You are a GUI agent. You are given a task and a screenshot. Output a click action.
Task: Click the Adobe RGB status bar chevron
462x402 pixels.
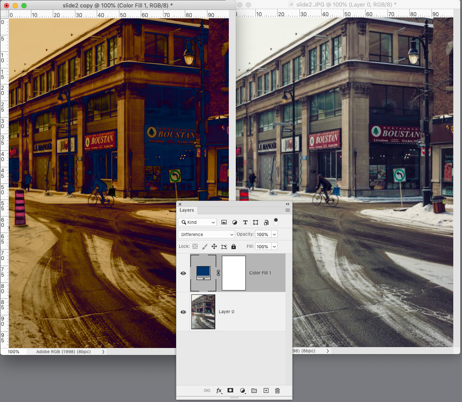coord(103,351)
